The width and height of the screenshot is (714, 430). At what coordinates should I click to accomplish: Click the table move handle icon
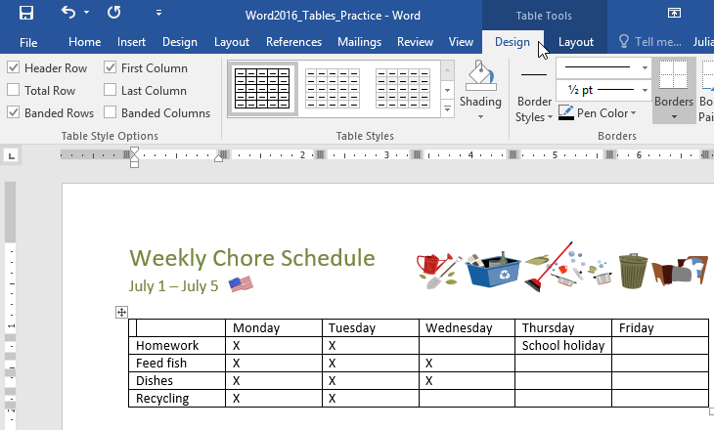coord(121,312)
